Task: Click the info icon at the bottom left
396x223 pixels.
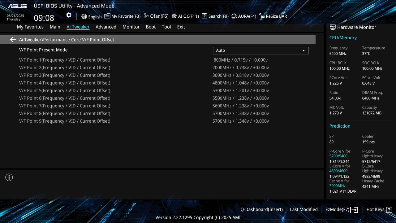Action: 9,177
